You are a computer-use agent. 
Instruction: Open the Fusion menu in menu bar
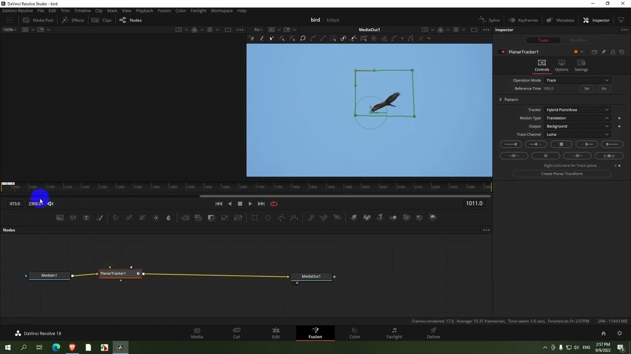tap(164, 10)
